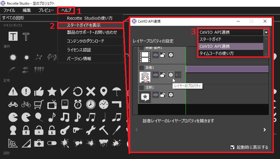Choose タイムコードの使い方 in the list
The image size is (280, 159).
pyautogui.click(x=231, y=53)
